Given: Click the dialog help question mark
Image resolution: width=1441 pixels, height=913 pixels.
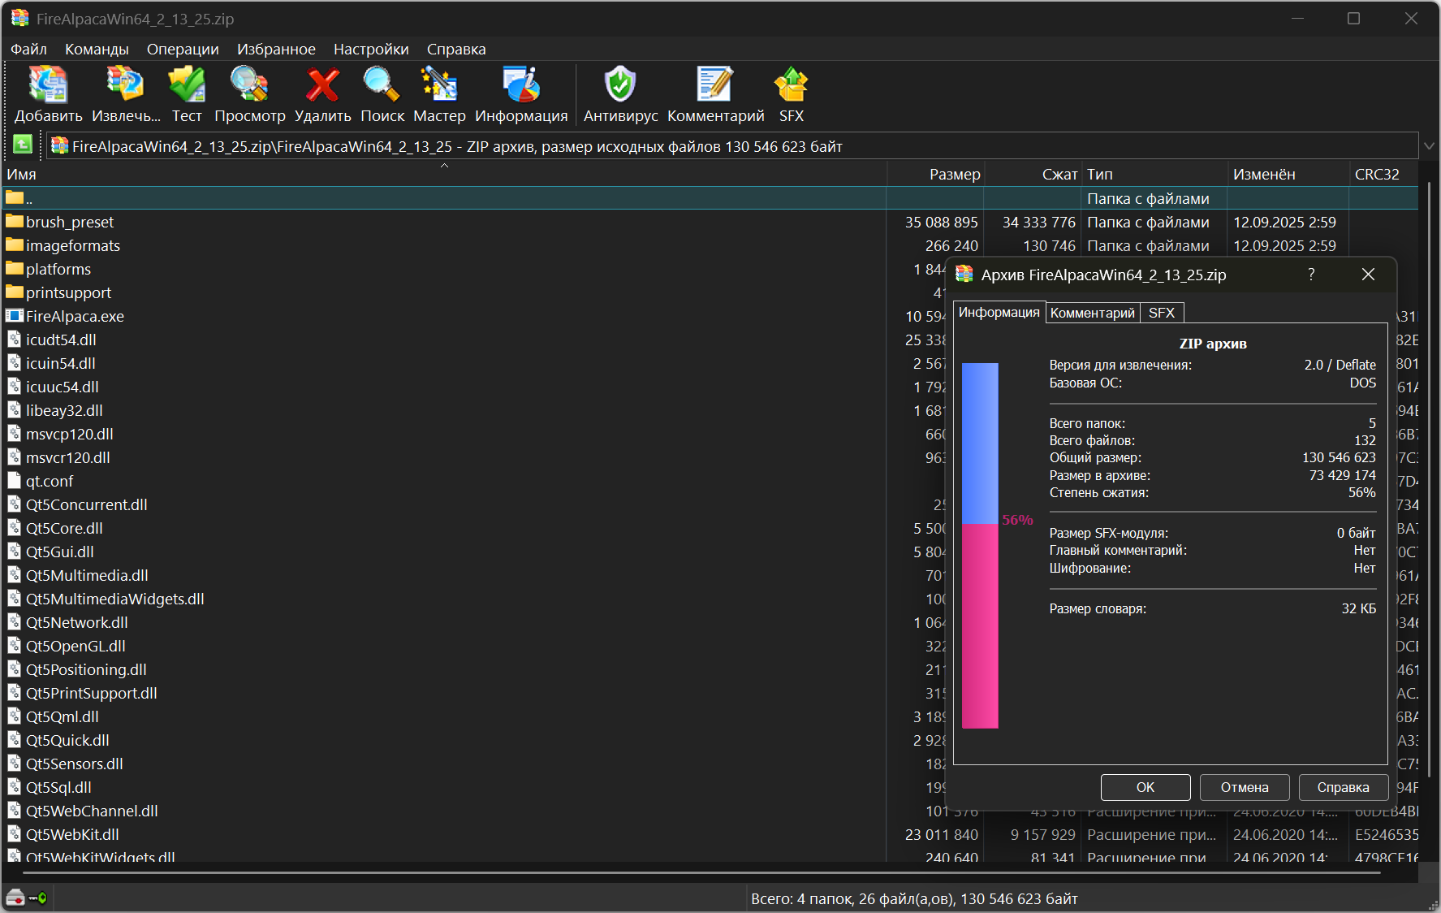Looking at the screenshot, I should coord(1311,275).
